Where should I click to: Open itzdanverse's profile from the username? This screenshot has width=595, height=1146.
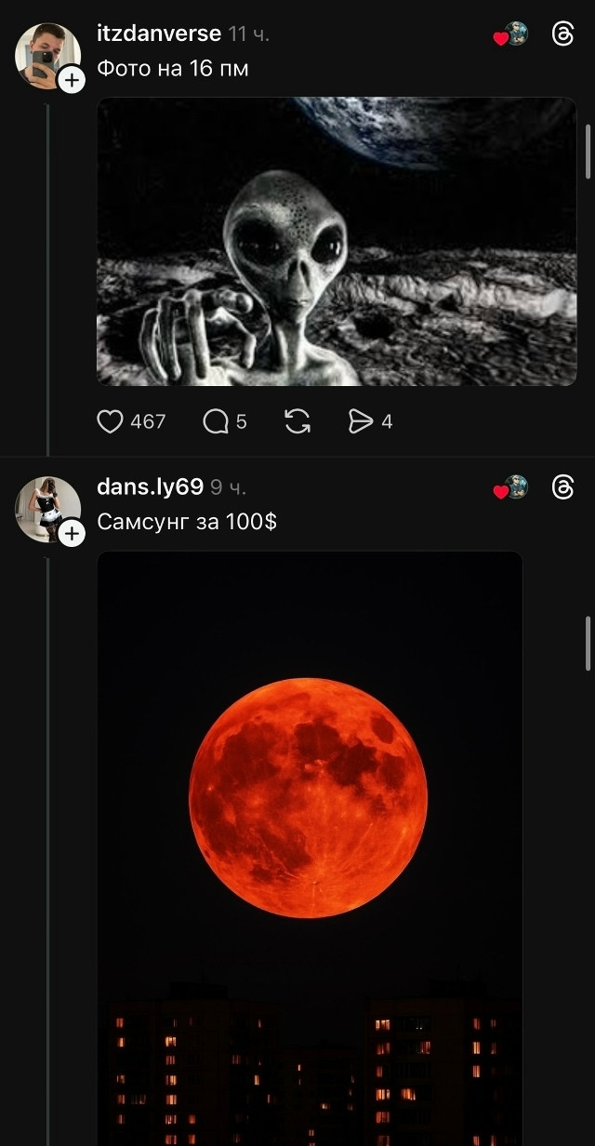tap(158, 33)
